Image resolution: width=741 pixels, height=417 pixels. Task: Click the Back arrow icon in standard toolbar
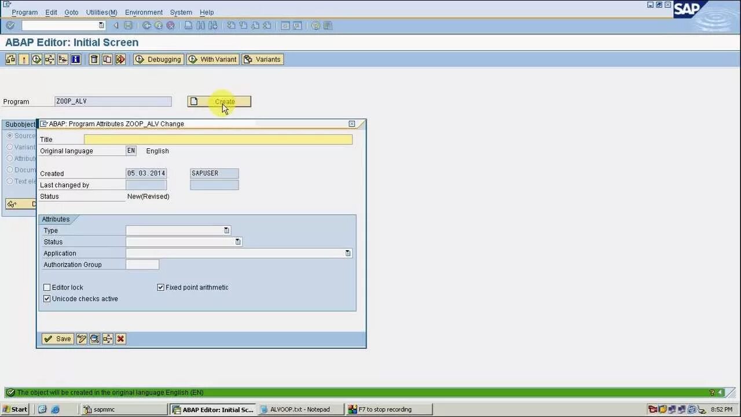click(146, 25)
